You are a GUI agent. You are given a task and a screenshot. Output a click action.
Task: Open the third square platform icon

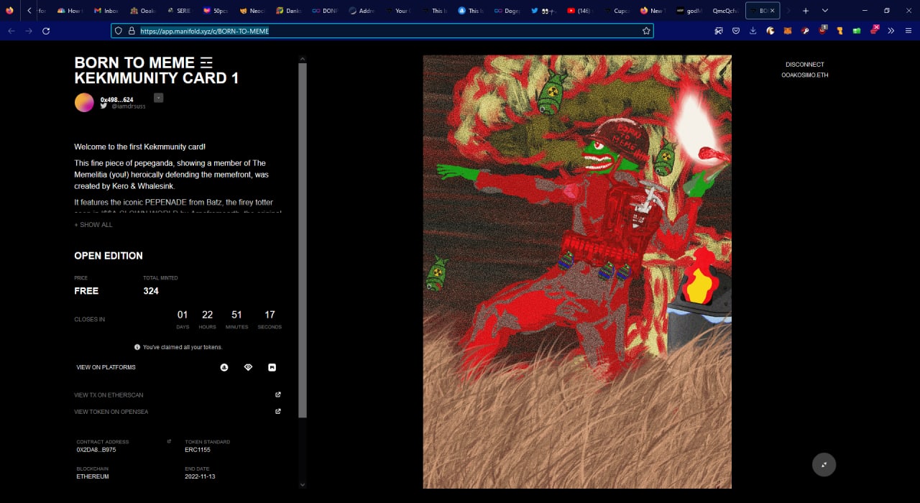coord(272,367)
